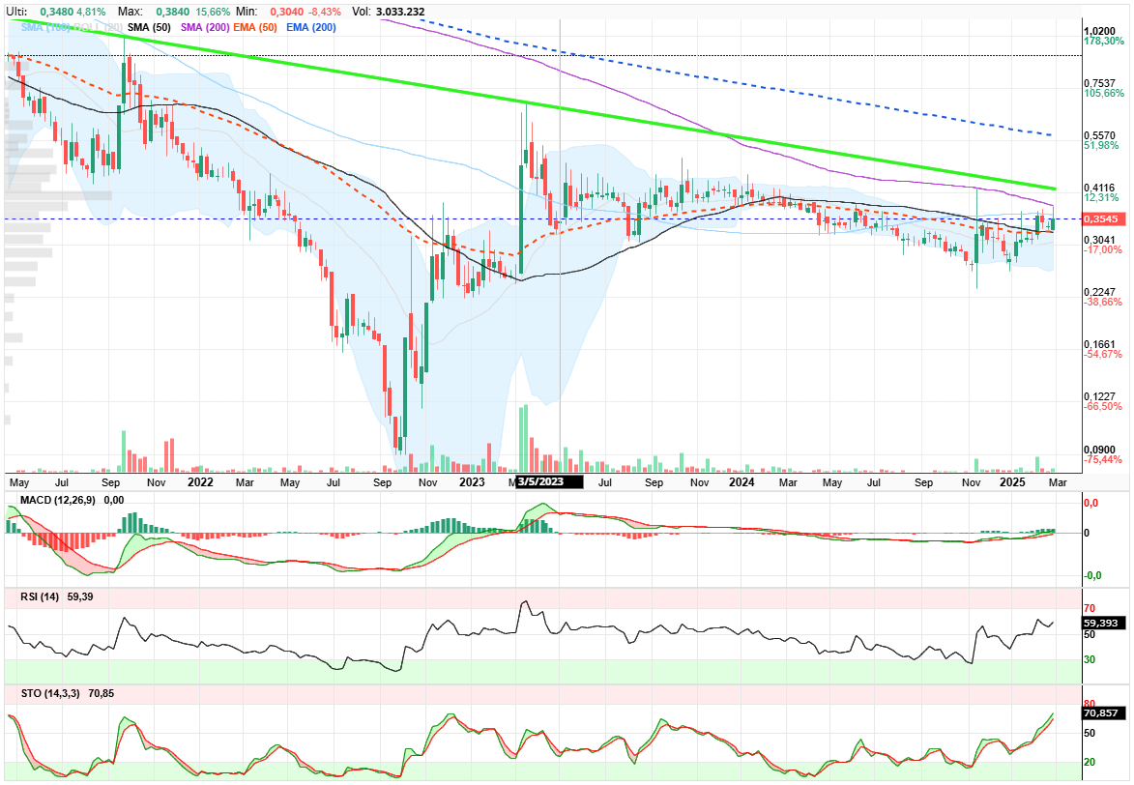Image resolution: width=1134 pixels, height=785 pixels.
Task: Click the red 0,3545 current price tag
Action: point(1101,218)
